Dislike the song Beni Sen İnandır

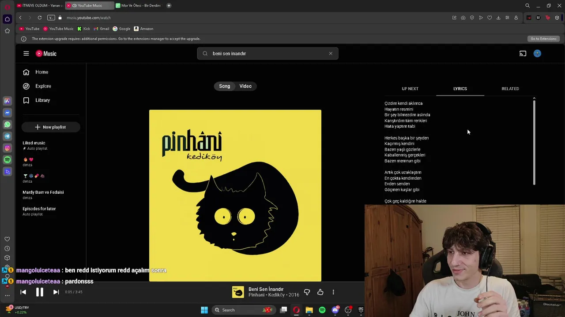coord(307,292)
